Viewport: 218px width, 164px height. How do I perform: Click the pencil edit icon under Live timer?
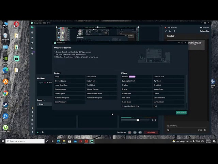(x=166, y=31)
